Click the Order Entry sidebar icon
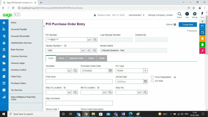Image resolution: width=208 pixels, height=117 pixels. pos(4,77)
